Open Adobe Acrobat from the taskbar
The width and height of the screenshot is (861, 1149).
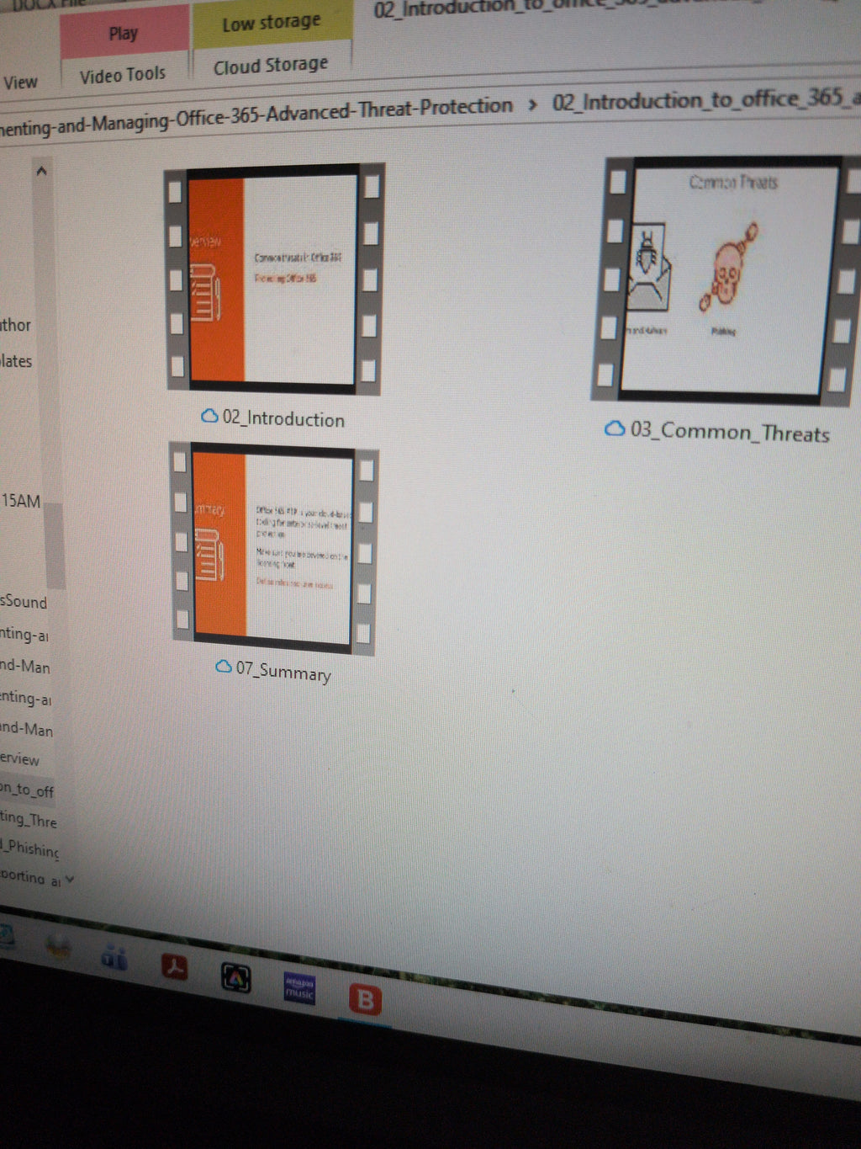175,969
